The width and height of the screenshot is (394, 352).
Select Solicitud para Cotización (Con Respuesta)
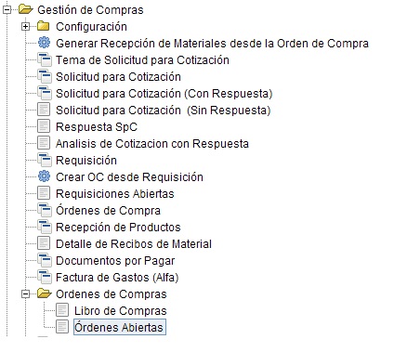[164, 94]
